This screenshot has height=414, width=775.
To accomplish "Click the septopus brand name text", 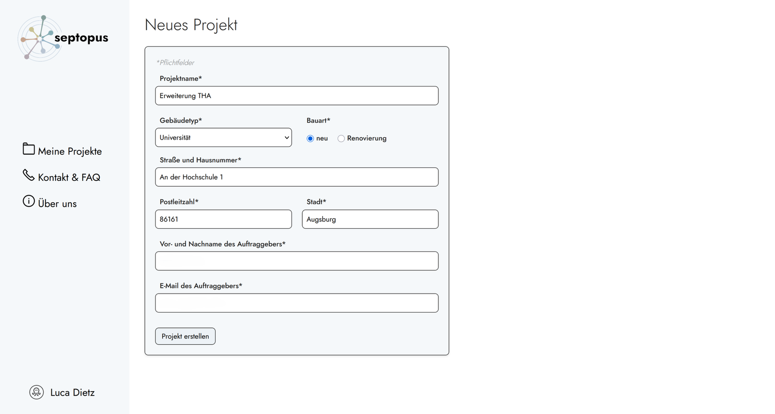I will [81, 38].
